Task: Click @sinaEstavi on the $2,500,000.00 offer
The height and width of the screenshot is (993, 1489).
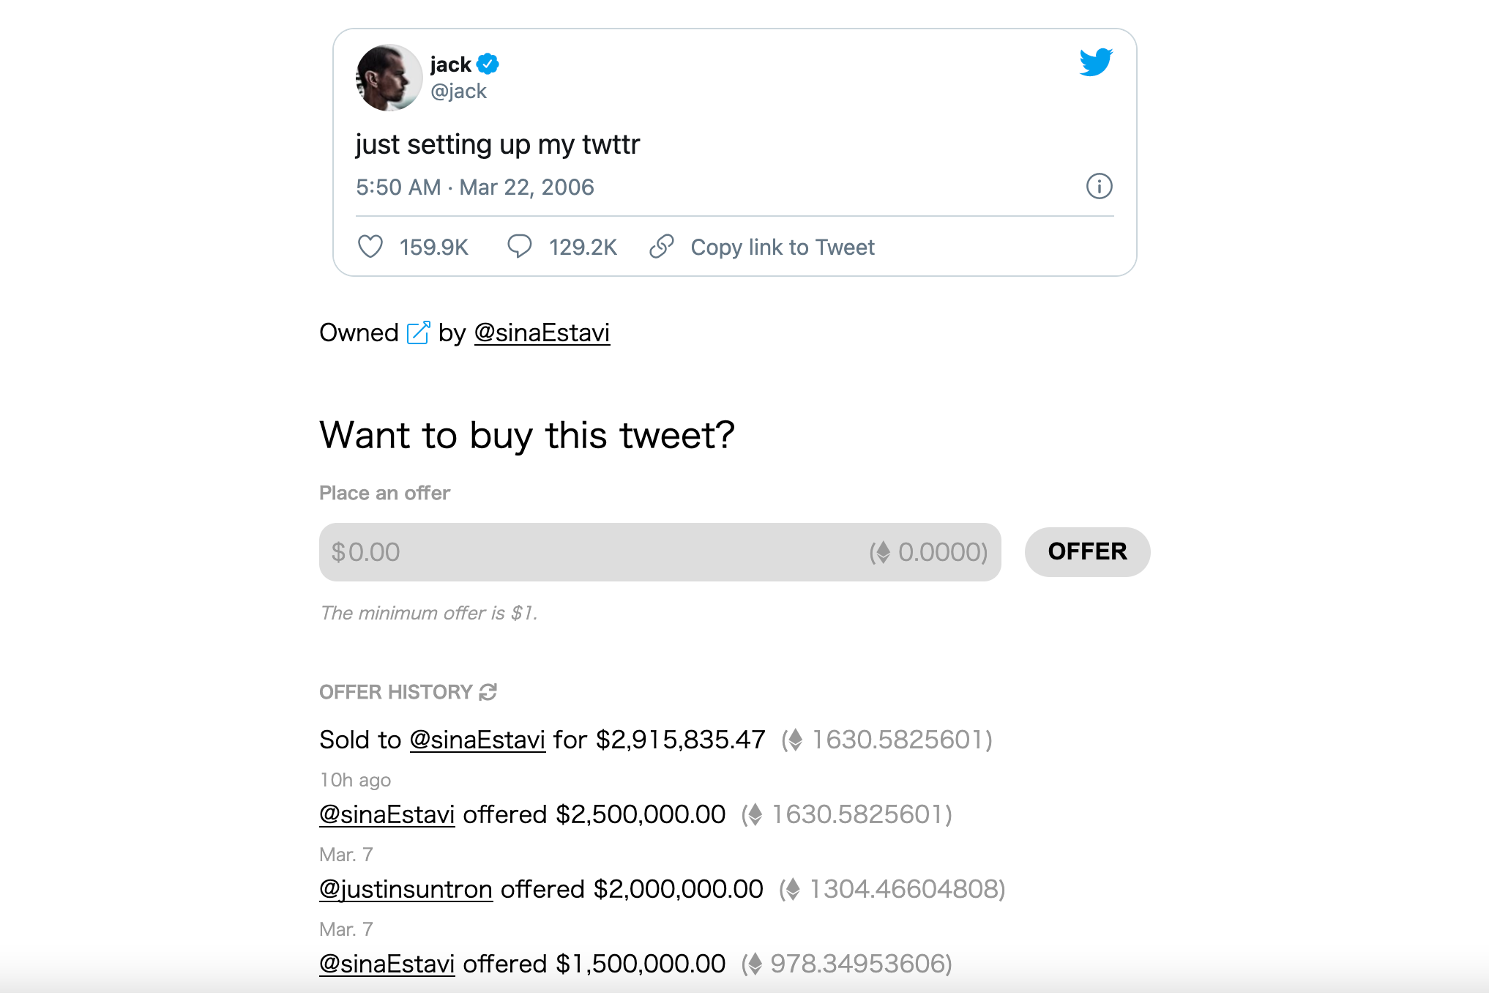Action: tap(387, 815)
